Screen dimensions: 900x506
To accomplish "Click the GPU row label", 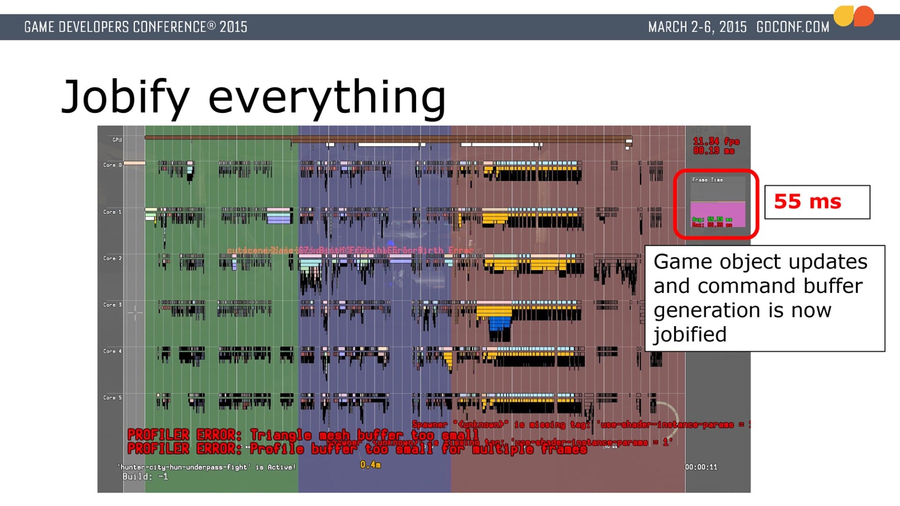I will (x=117, y=140).
